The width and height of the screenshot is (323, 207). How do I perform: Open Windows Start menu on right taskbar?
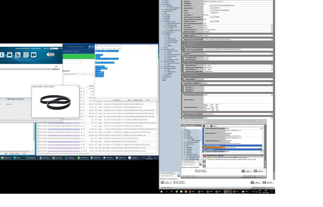coord(161,191)
